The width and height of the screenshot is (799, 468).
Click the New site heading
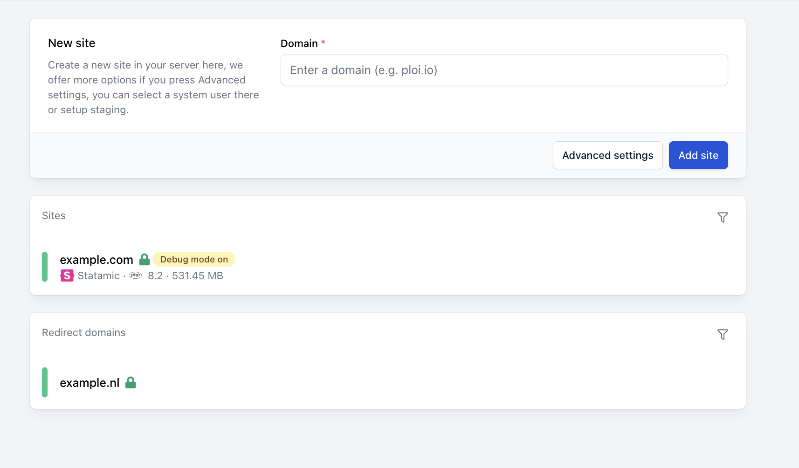click(x=71, y=43)
